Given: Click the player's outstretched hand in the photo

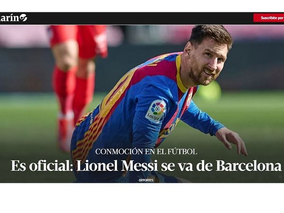Looking at the screenshot, I should 231,141.
